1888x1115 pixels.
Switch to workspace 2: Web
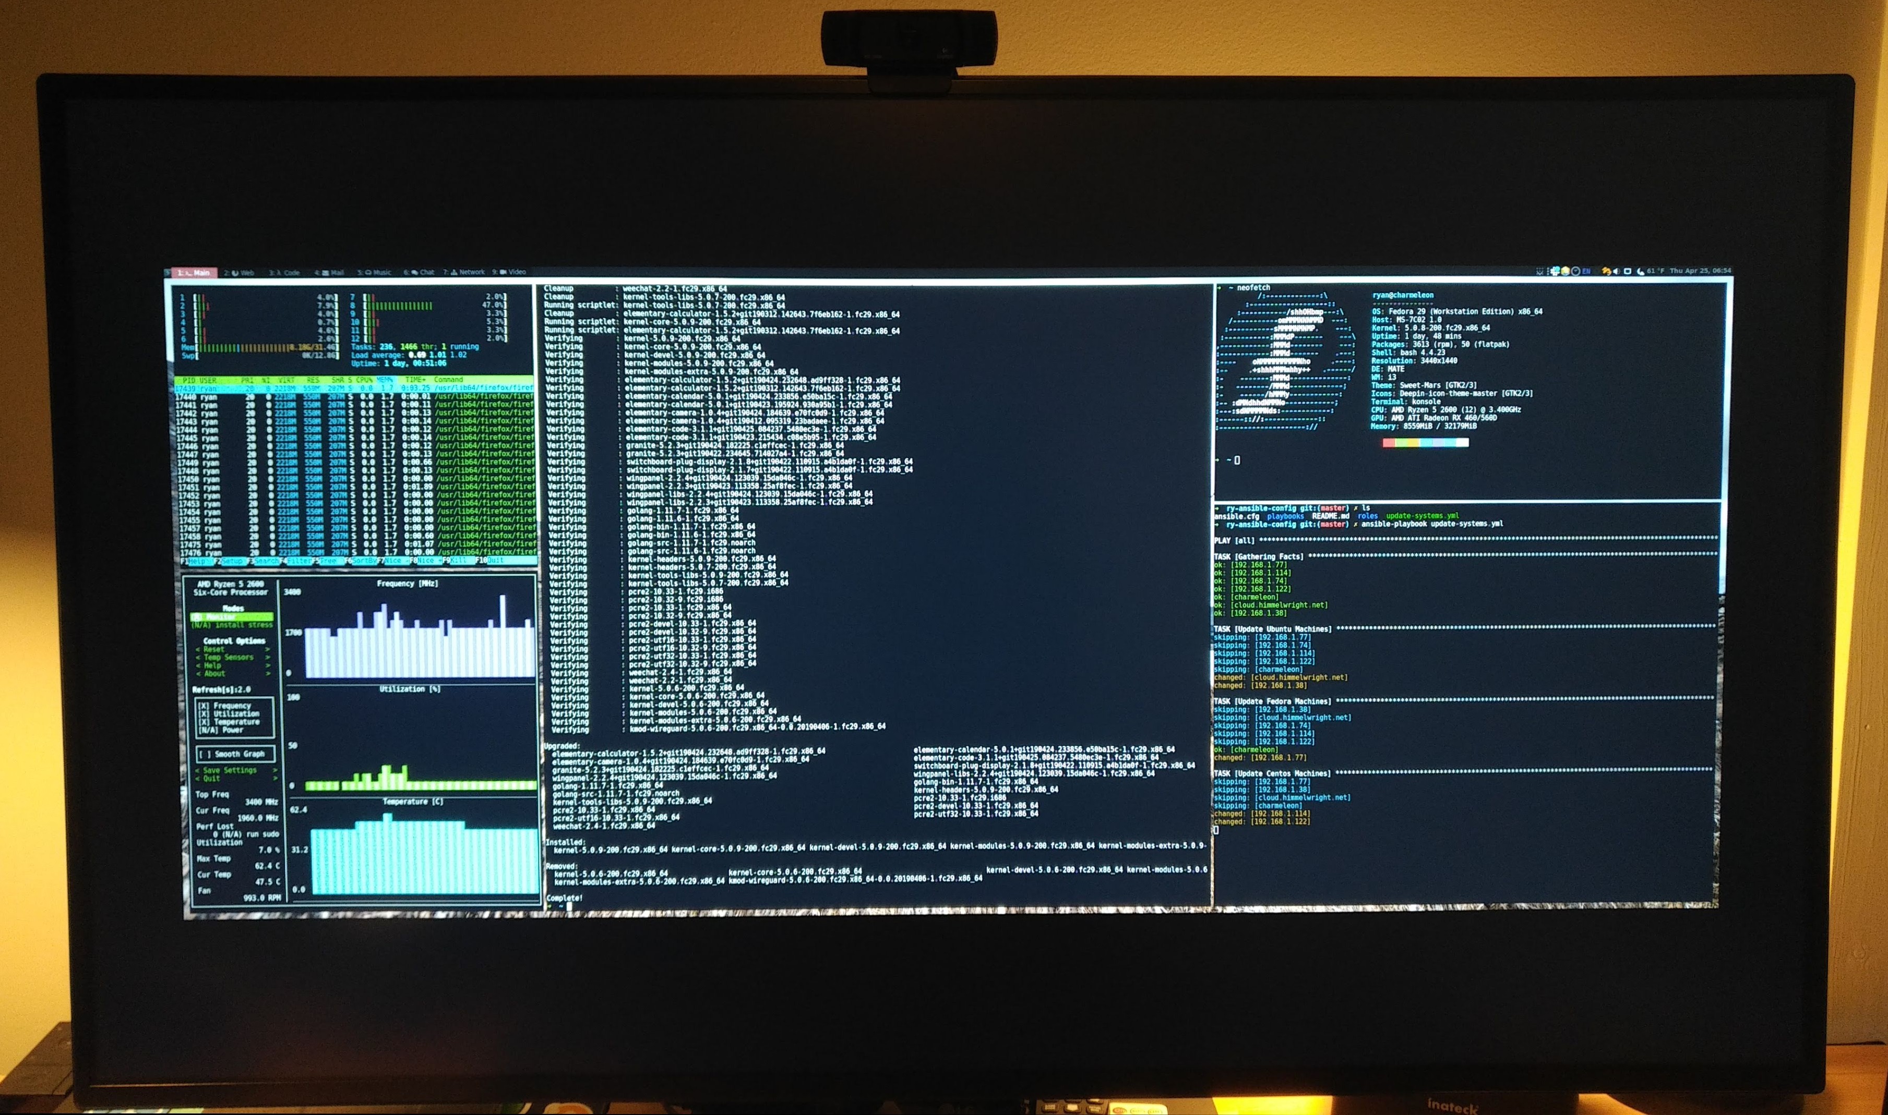coord(239,272)
